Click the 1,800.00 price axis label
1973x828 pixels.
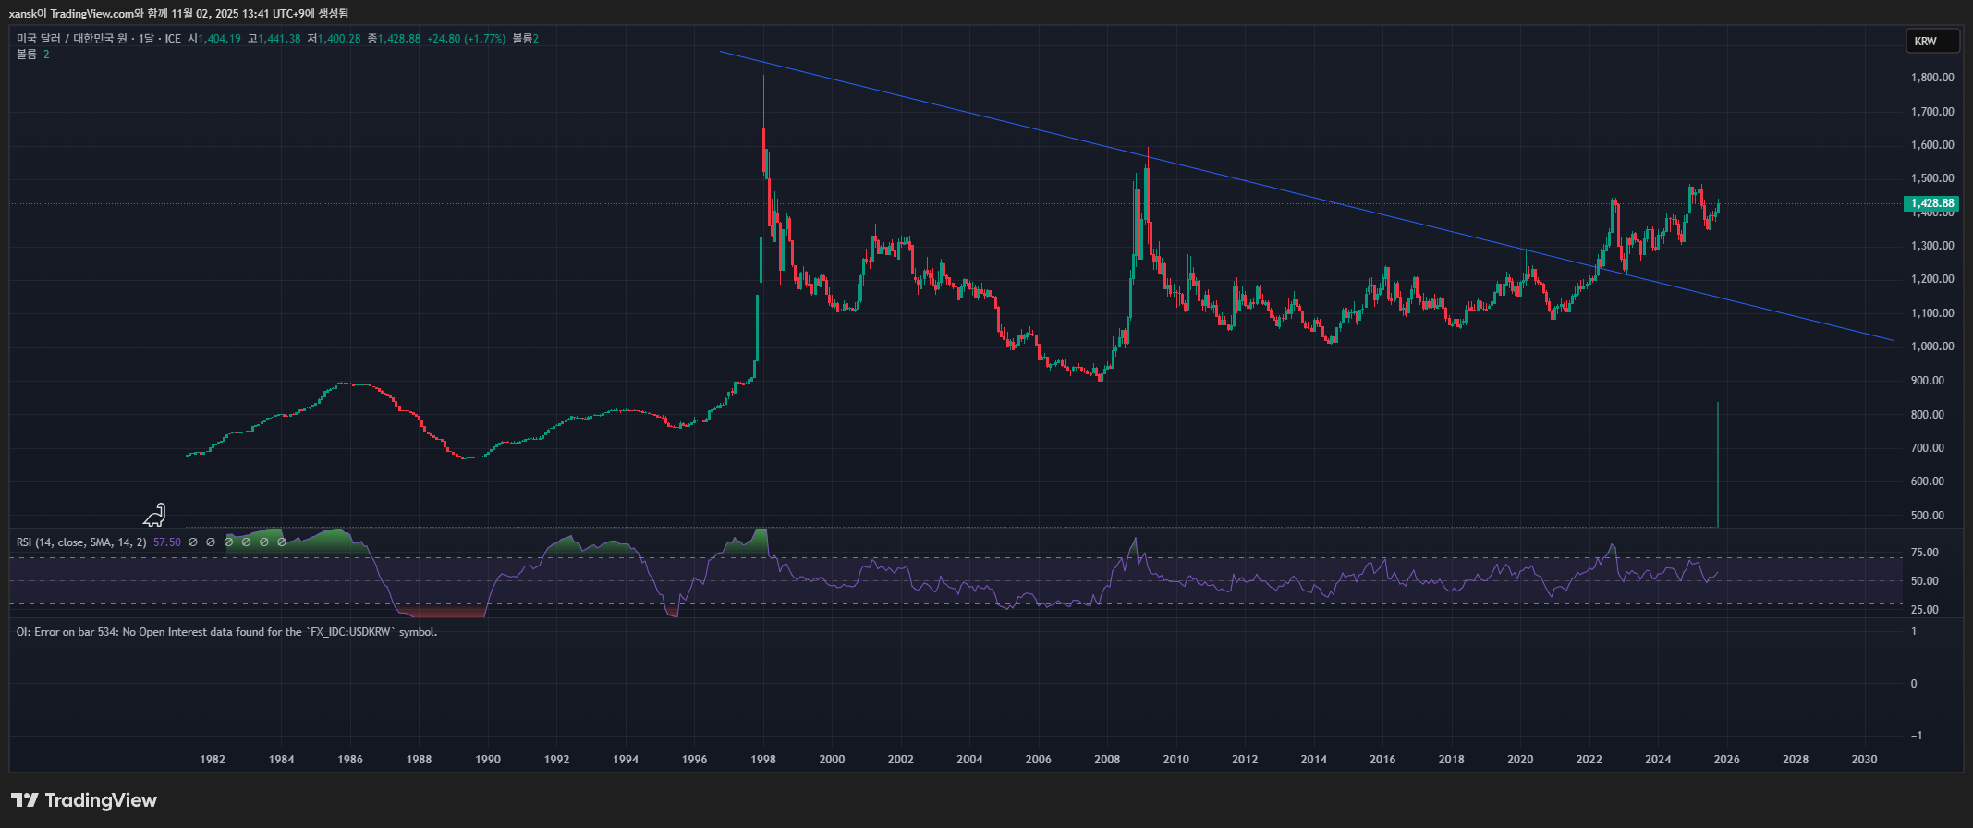(1932, 78)
